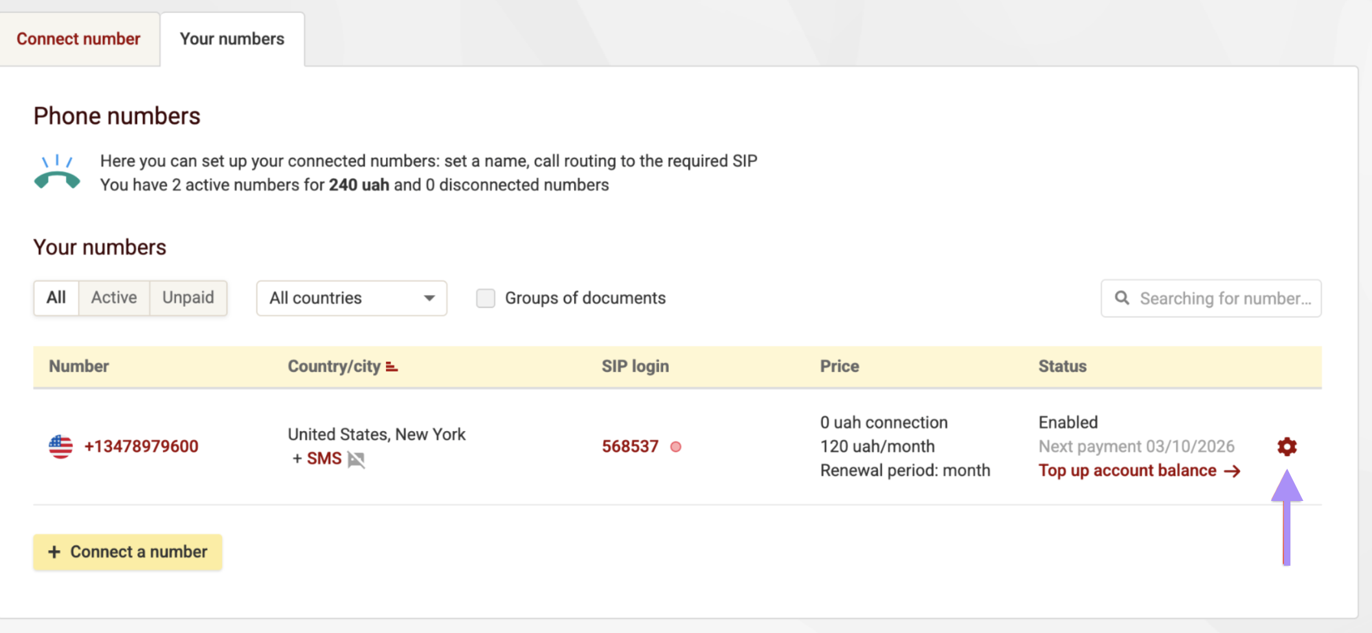Image resolution: width=1372 pixels, height=633 pixels.
Task: Select the All filter button
Action: point(56,298)
